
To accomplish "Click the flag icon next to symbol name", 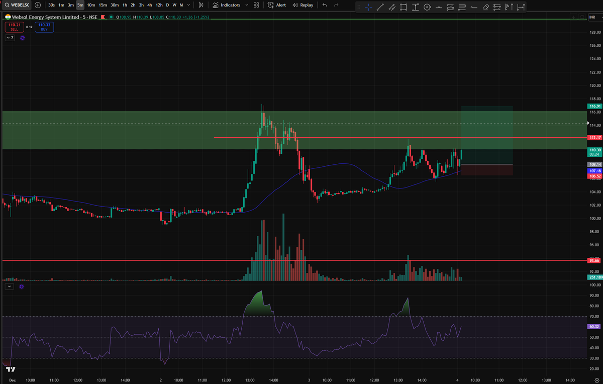I will 103,17.
